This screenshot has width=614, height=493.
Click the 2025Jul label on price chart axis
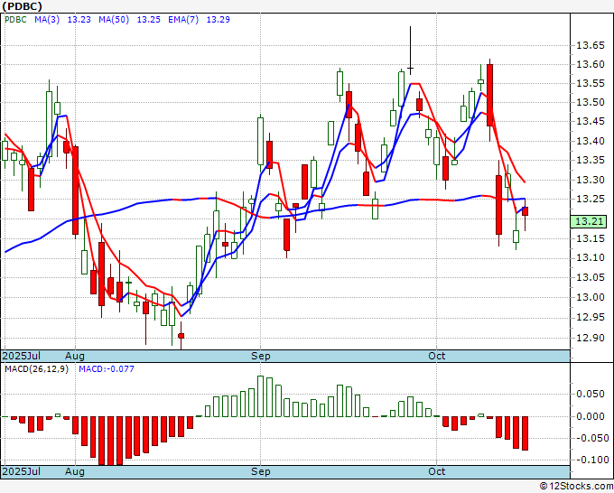22,356
